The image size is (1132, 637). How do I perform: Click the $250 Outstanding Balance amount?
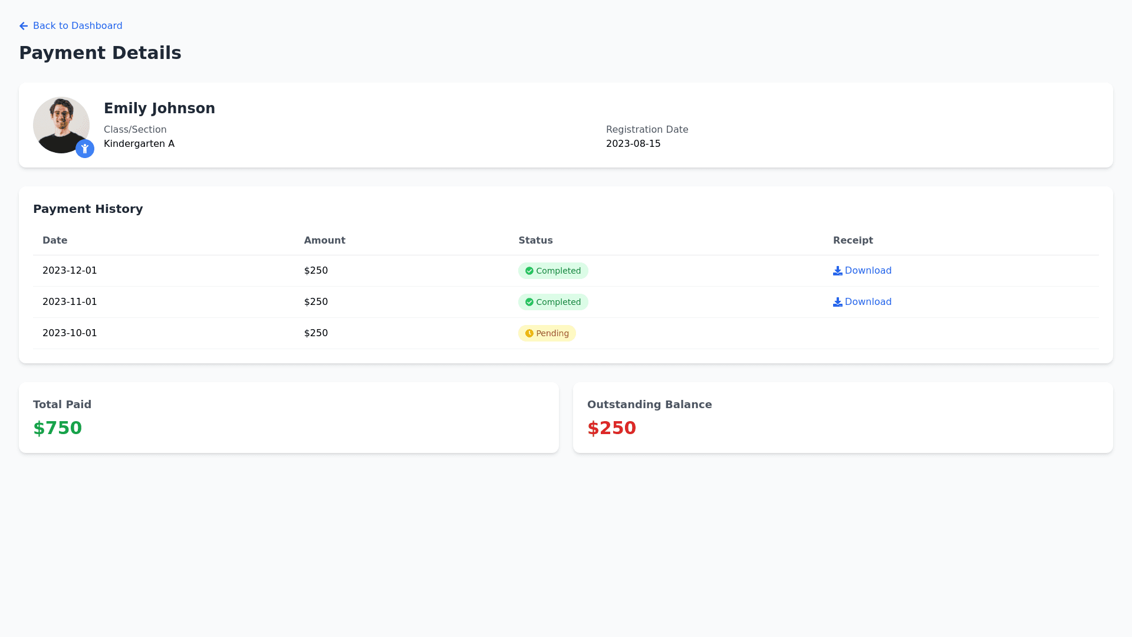coord(611,428)
